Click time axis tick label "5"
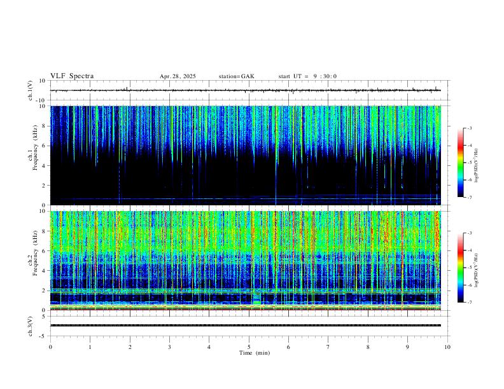Screen dimensions: 504x389 249,347
